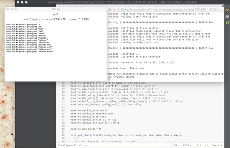Toggle the INS insert mode indicator
Image resolution: width=230 pixels, height=148 pixels.
pos(175,145)
